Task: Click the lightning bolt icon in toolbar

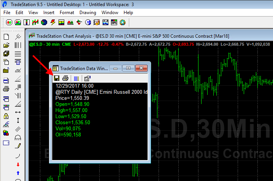Action: click(x=52, y=22)
